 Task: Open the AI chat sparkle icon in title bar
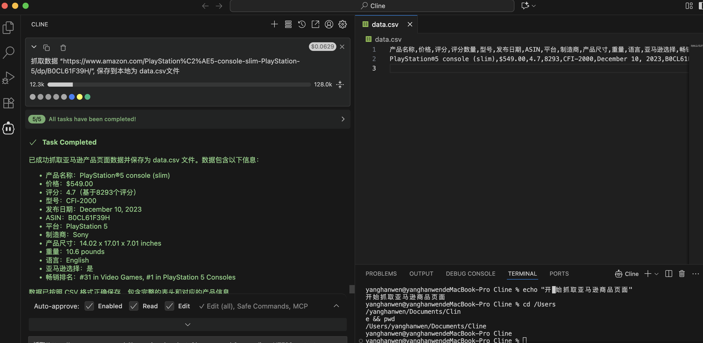(x=525, y=6)
